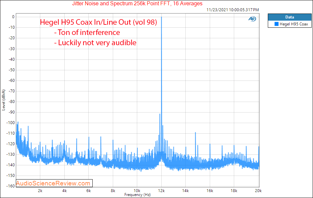This screenshot has width=313, height=198.
Task: Click the "2k" frequency axis tick
Action: (x=40, y=191)
